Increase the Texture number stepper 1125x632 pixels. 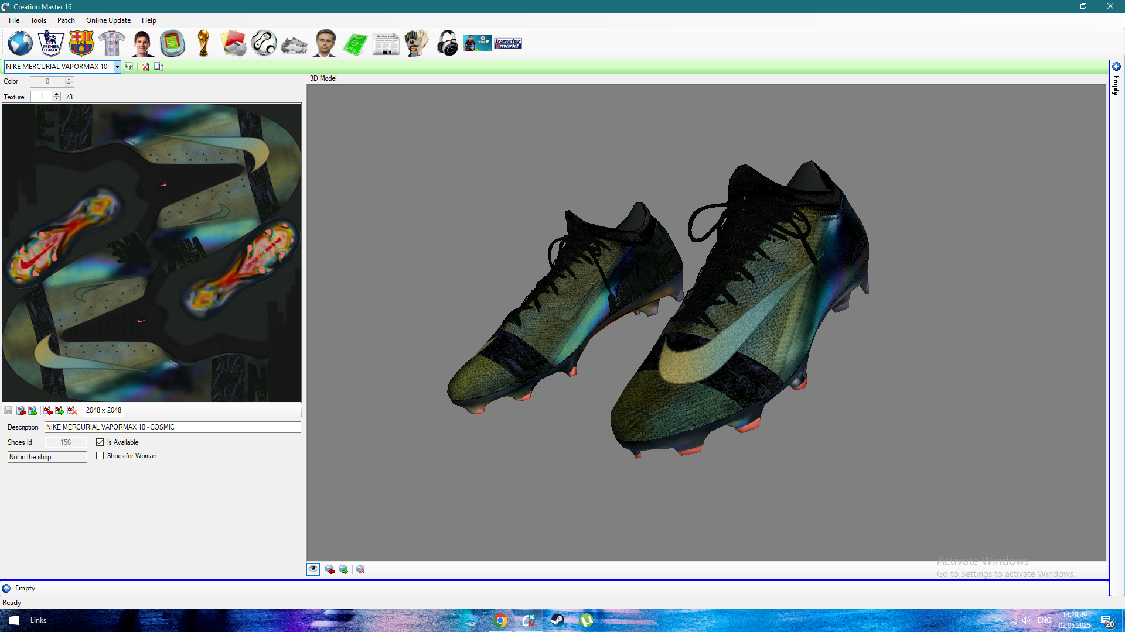57,94
